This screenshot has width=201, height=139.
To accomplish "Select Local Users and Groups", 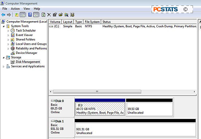I will click(31, 44).
